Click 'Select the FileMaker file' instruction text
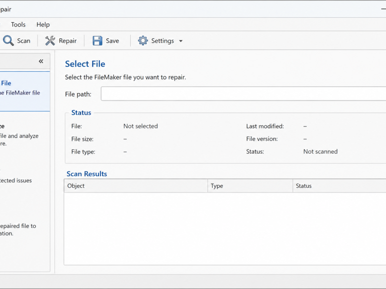This screenshot has height=289, width=386. tap(125, 77)
